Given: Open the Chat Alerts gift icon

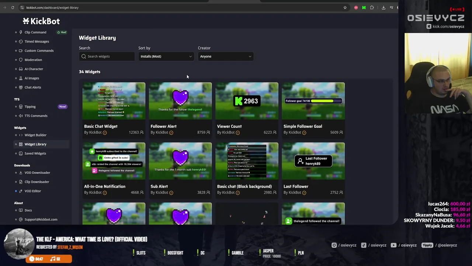Looking at the screenshot, I should click(x=21, y=87).
